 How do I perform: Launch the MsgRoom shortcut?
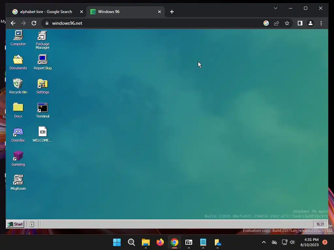[18, 183]
